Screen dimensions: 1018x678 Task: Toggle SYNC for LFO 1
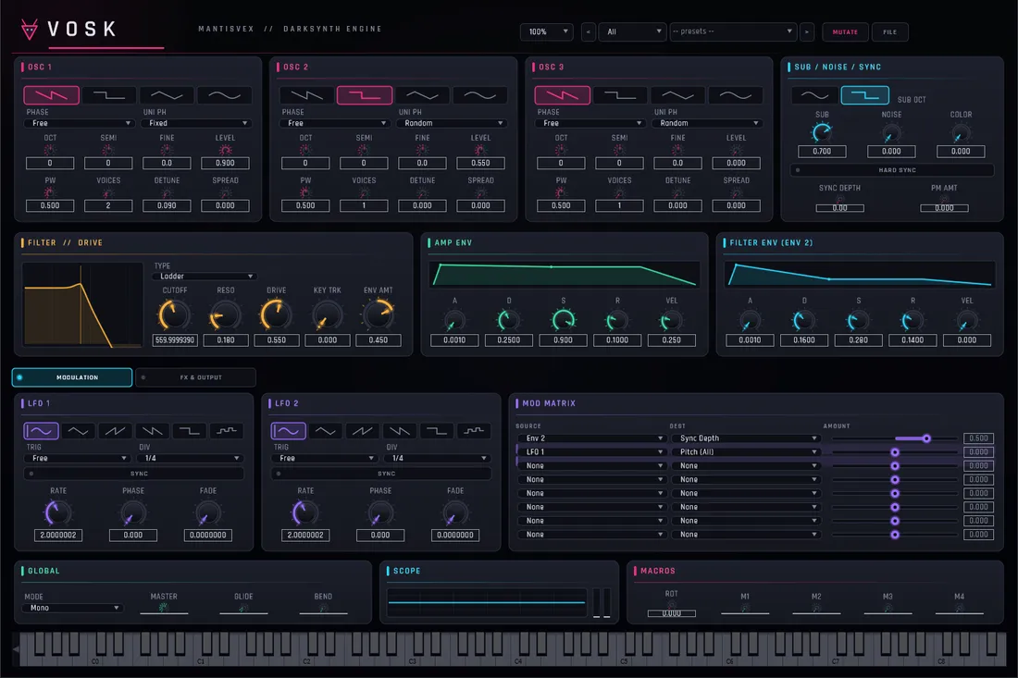click(134, 474)
